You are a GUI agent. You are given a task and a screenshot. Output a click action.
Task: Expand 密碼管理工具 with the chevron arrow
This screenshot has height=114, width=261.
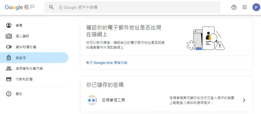244,100
